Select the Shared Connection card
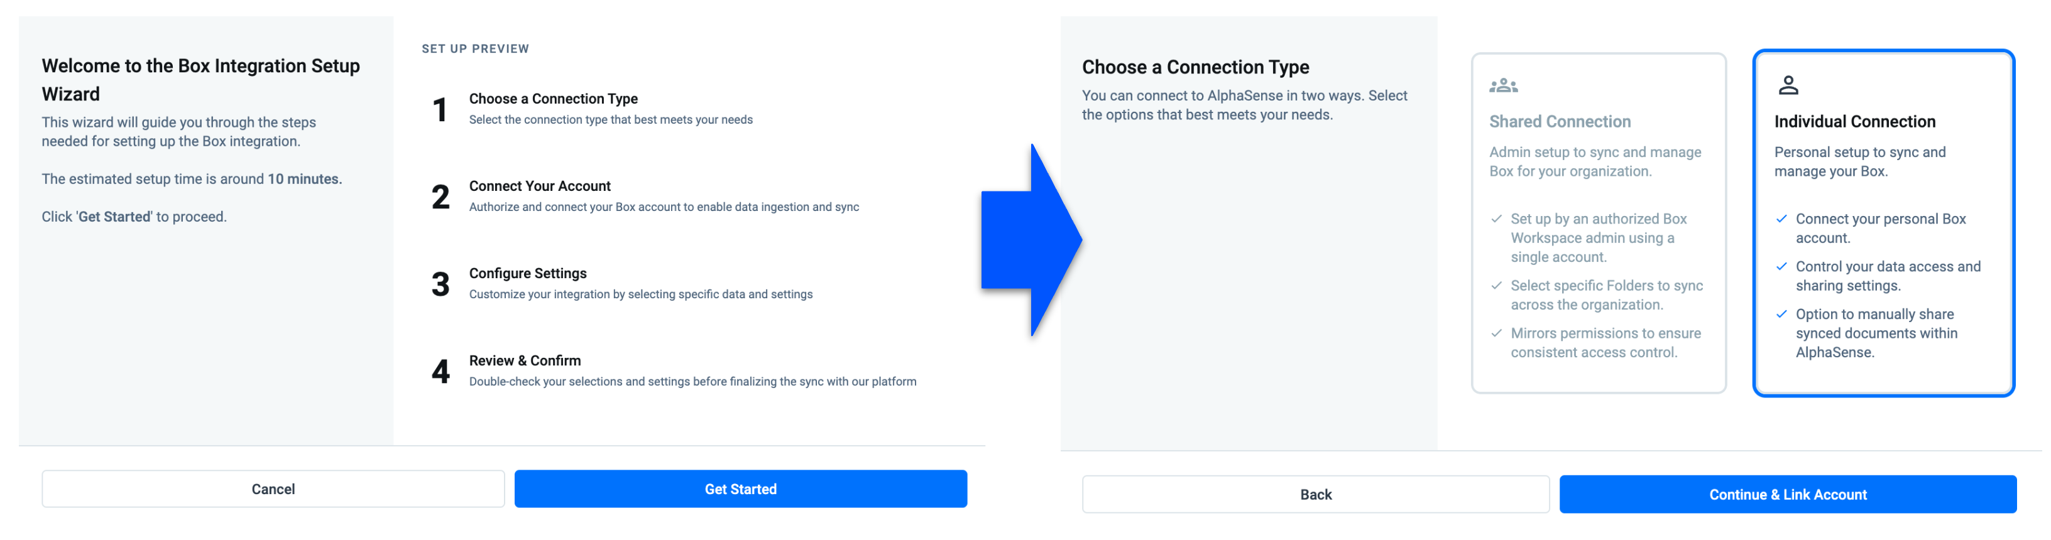 pyautogui.click(x=1599, y=224)
